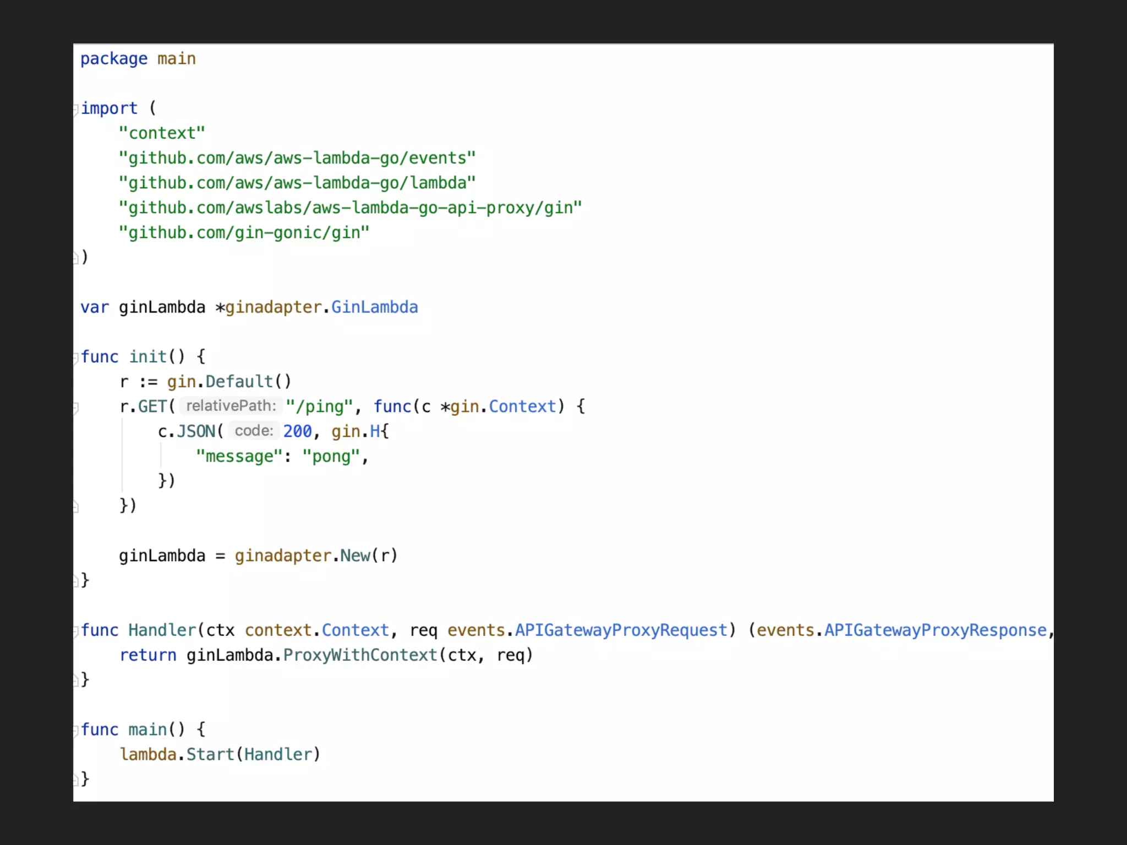Click the relativePath inlay hint
Image resolution: width=1127 pixels, height=845 pixels.
(231, 406)
